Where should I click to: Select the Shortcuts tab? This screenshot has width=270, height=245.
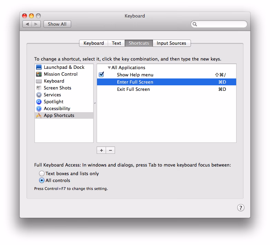[x=139, y=43]
